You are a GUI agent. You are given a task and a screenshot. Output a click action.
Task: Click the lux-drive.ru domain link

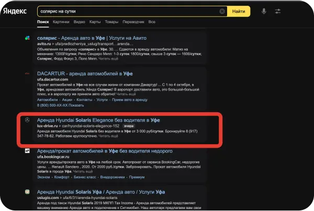(48, 126)
